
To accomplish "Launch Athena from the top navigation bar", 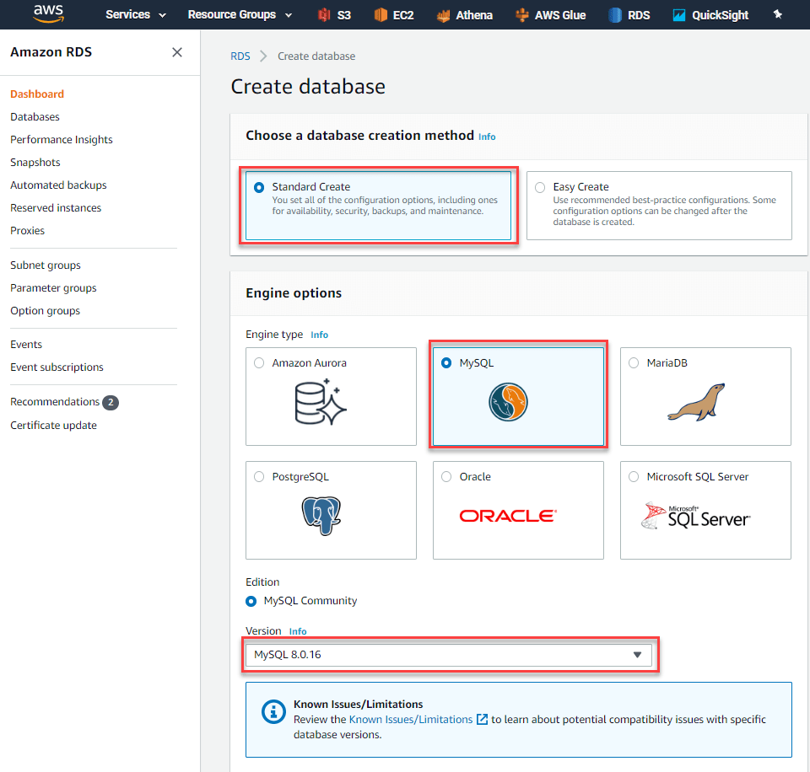I will (465, 13).
